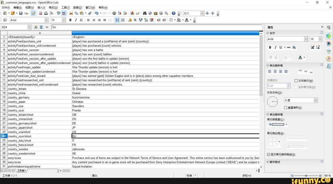Open the Functions fx sidebar panel icon
Screen dimensions: 333x184
329,66
